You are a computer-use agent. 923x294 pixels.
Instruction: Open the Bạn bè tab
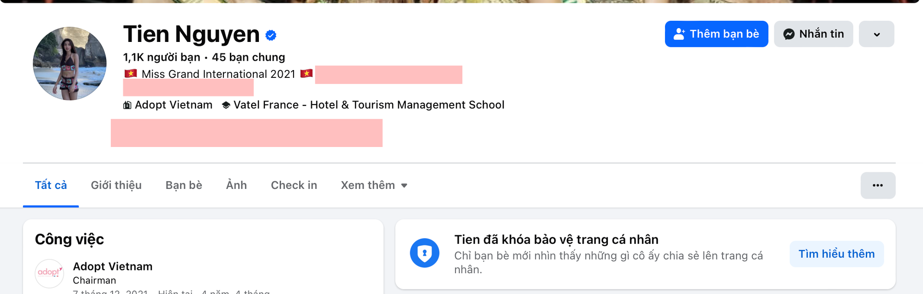[x=184, y=185]
